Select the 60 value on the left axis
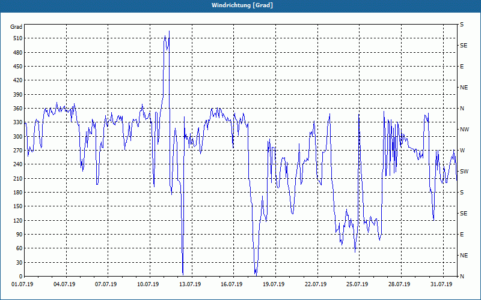This screenshot has height=300, width=481. tap(19, 248)
